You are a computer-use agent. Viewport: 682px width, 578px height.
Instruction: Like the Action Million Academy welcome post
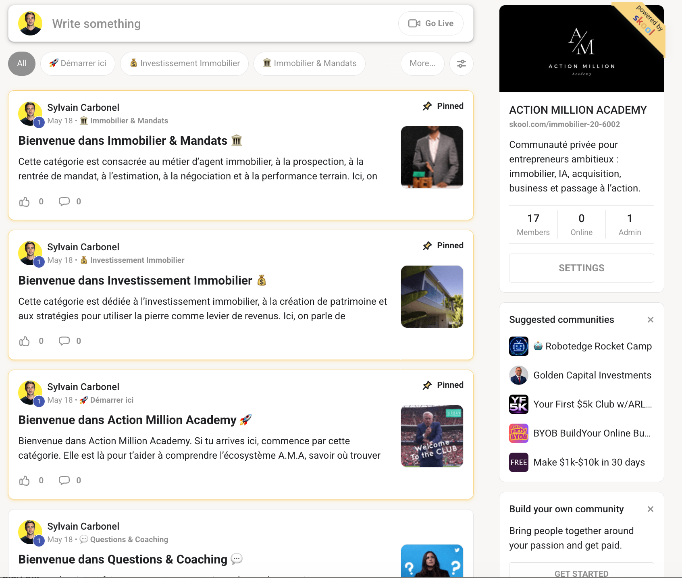pyautogui.click(x=25, y=480)
